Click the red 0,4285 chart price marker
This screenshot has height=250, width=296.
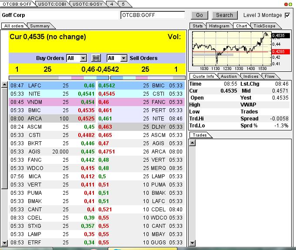coord(280,52)
